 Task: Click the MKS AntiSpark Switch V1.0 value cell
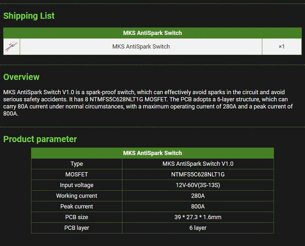point(198,164)
